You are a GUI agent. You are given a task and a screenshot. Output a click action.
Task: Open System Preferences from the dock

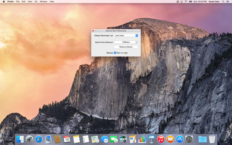pos(189,139)
